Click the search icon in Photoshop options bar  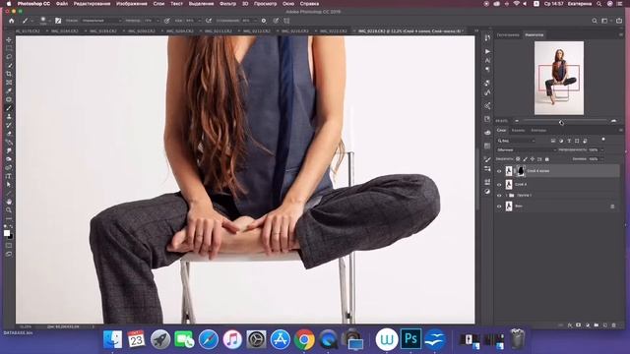point(595,21)
